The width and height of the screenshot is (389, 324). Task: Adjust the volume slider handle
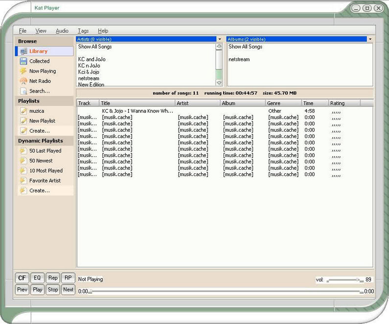[358, 280]
